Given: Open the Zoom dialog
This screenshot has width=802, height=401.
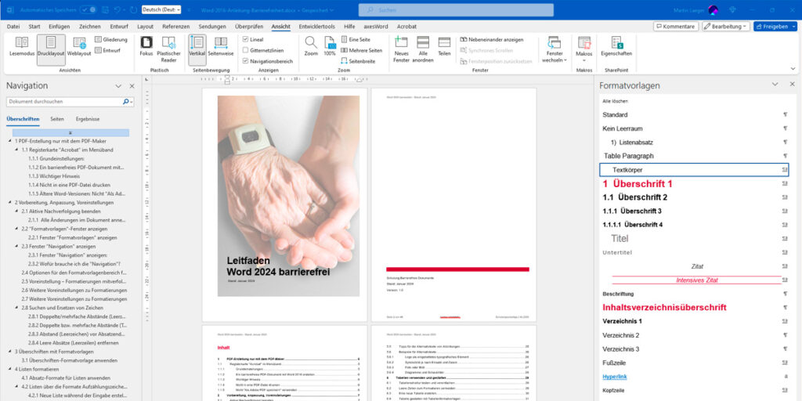Looking at the screenshot, I should tap(311, 47).
